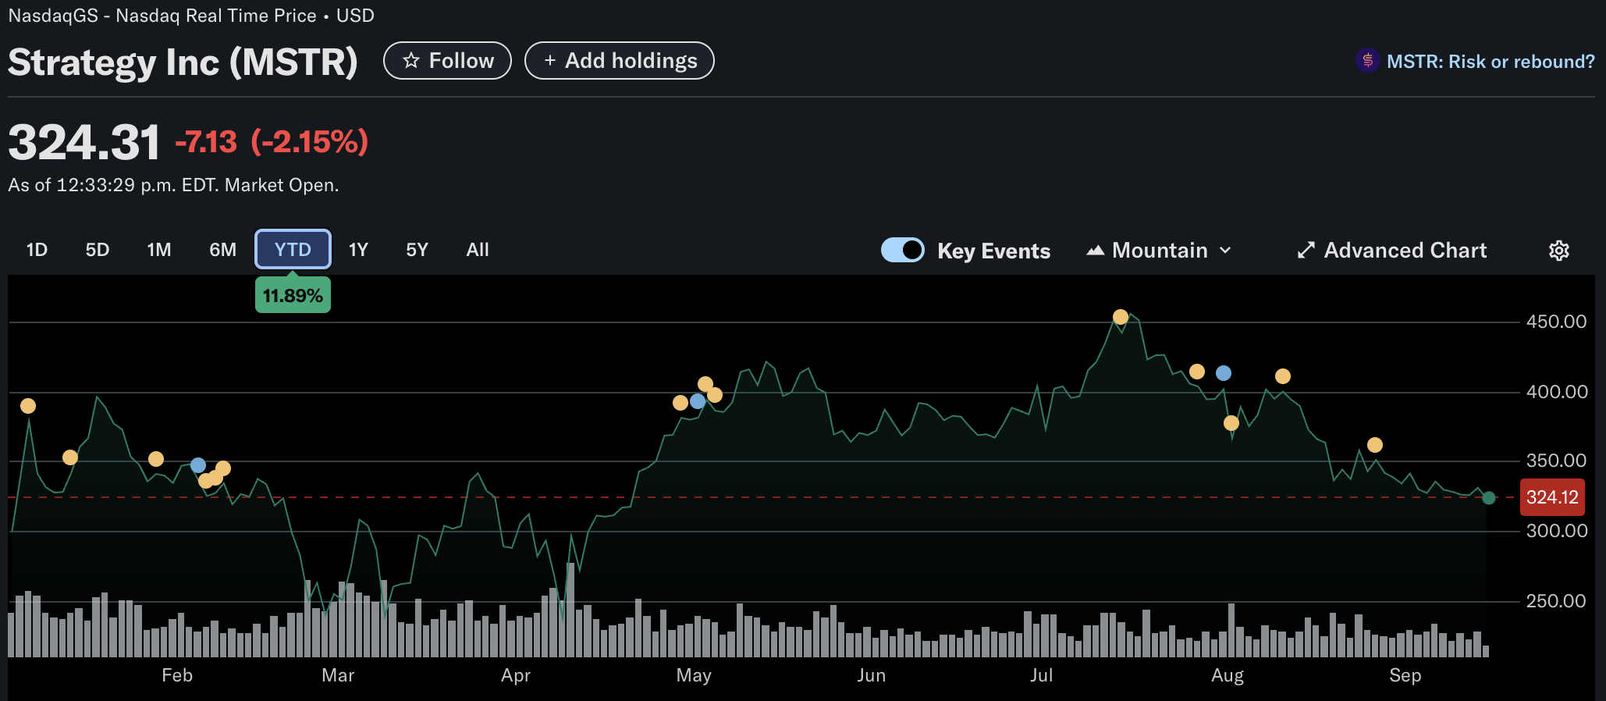Open the MSTR: Risk or rebound? link
1606x701 pixels.
(1490, 62)
